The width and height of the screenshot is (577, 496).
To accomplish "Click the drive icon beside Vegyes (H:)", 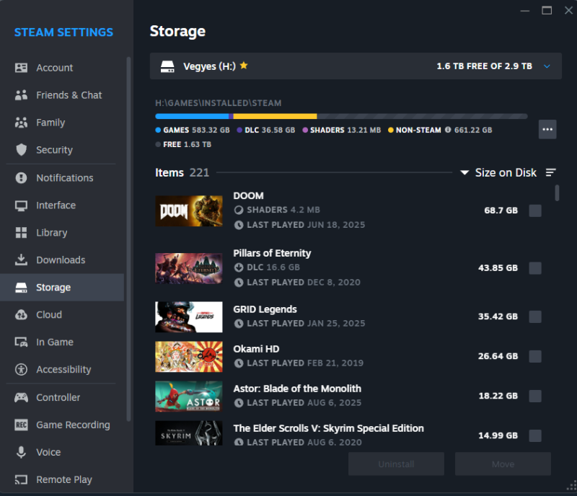I will [167, 66].
